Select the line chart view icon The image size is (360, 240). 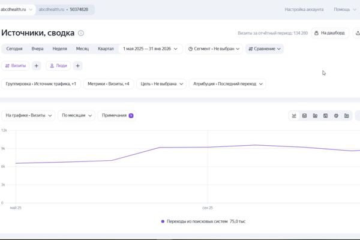click(294, 116)
